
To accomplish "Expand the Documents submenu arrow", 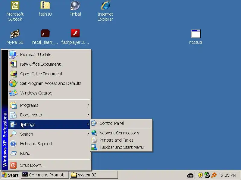I will 88,115.
